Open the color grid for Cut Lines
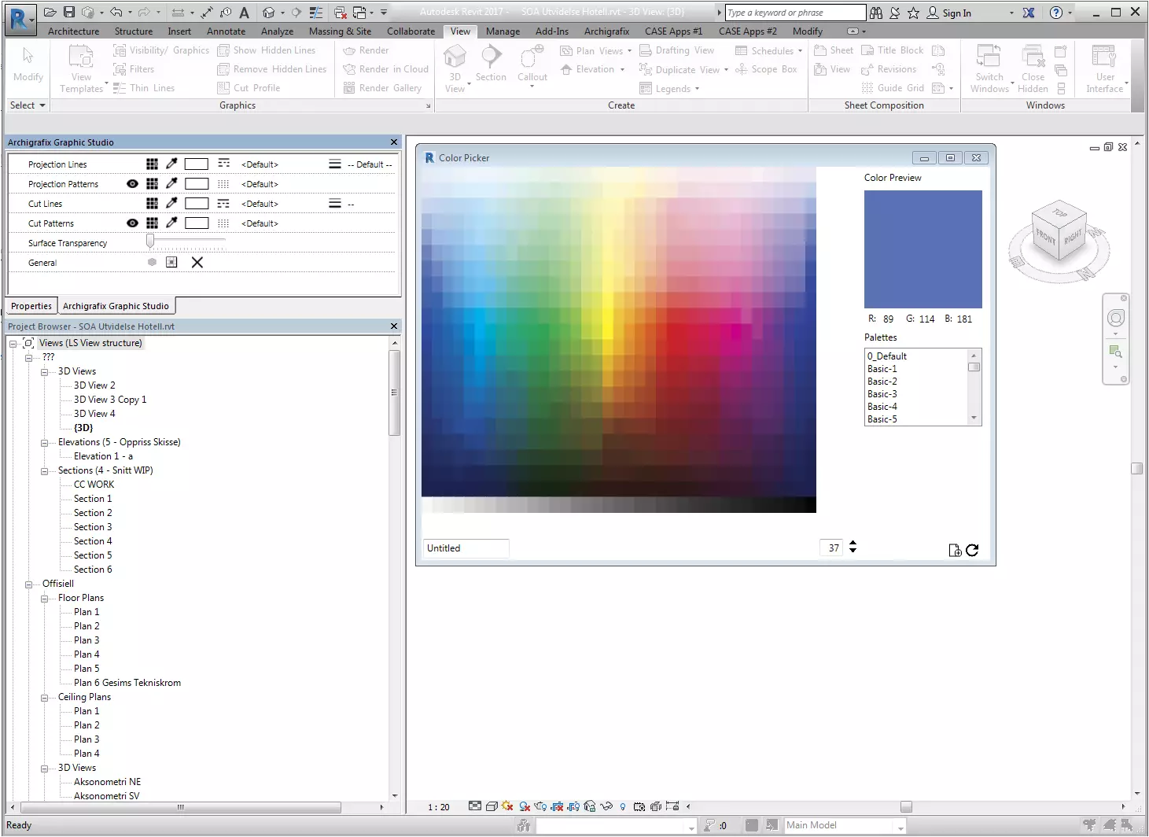The height and width of the screenshot is (837, 1149). point(152,203)
